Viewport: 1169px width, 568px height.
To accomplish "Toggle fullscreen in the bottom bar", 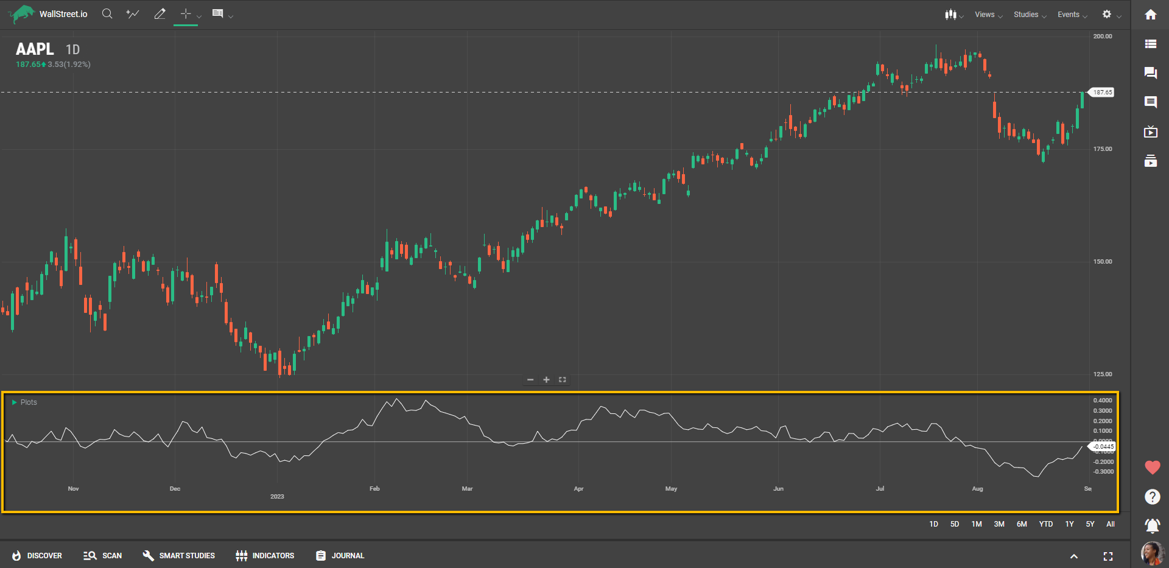I will [x=1108, y=556].
